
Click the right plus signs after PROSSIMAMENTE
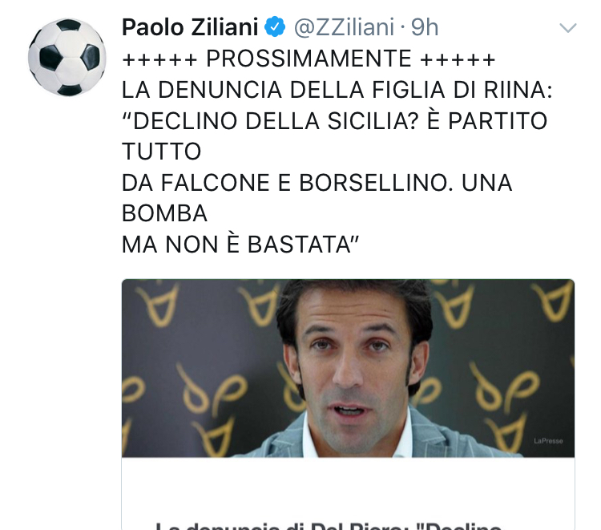tap(458, 60)
